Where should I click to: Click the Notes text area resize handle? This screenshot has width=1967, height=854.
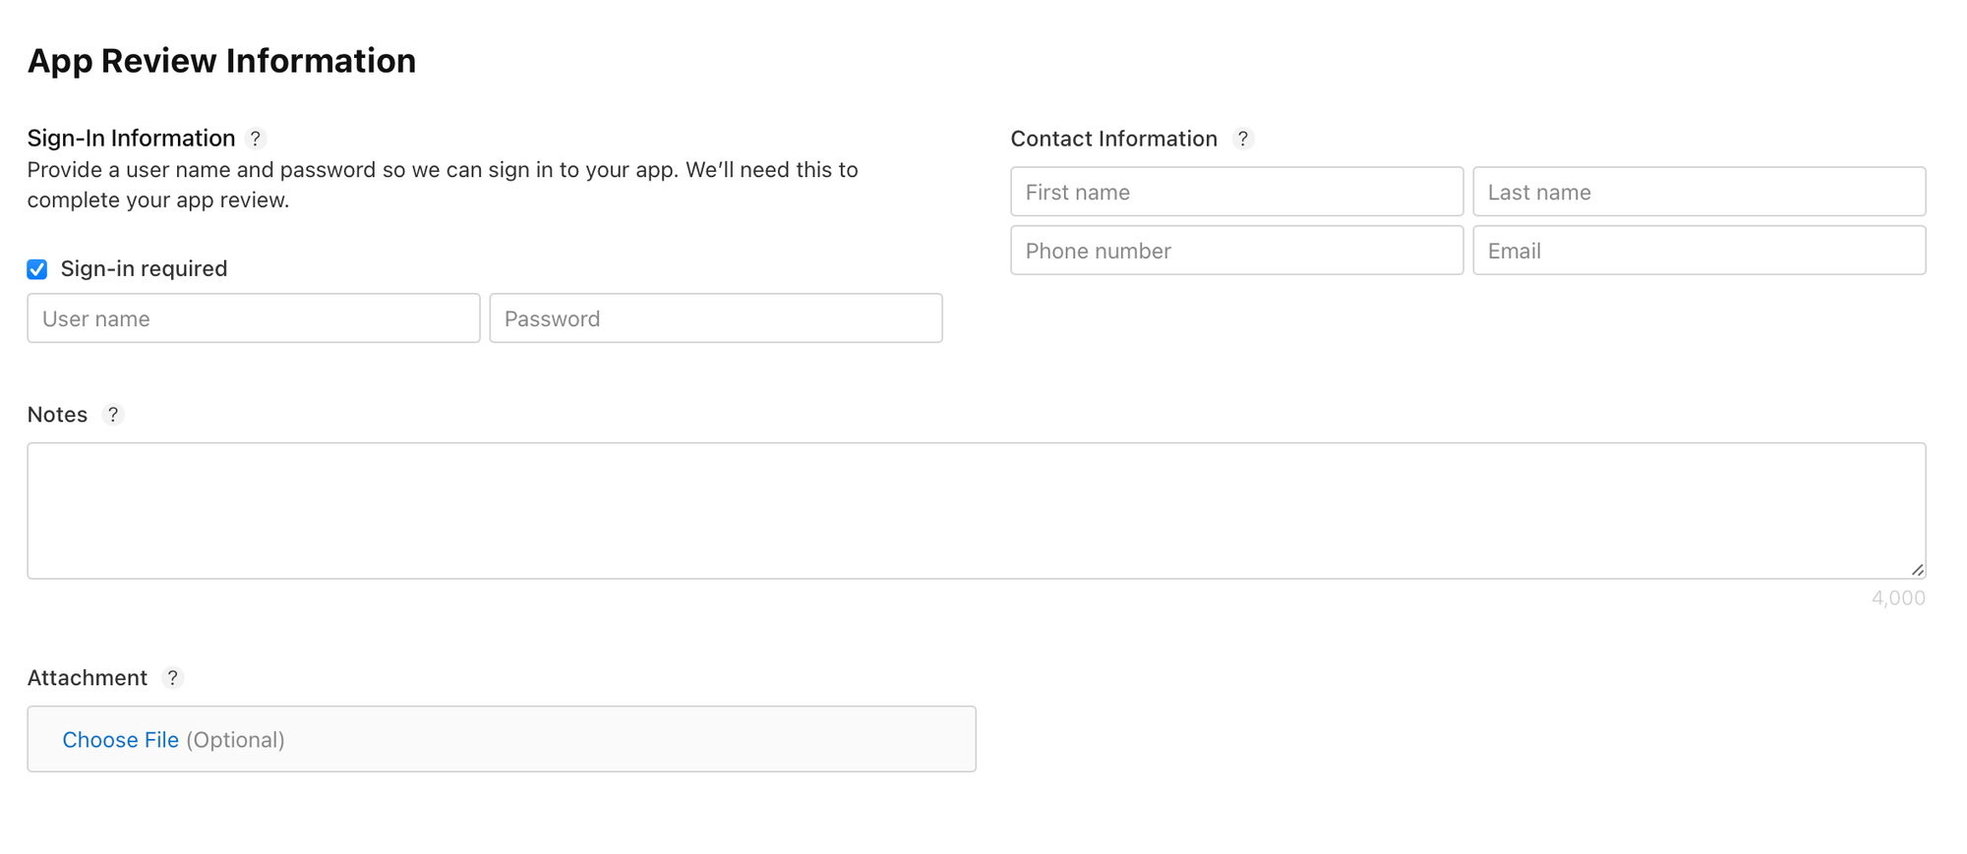click(x=1917, y=570)
